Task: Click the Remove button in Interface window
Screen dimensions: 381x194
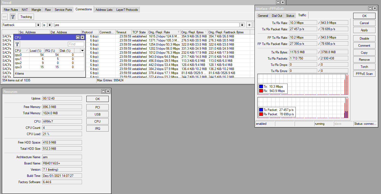Action: click(x=364, y=60)
